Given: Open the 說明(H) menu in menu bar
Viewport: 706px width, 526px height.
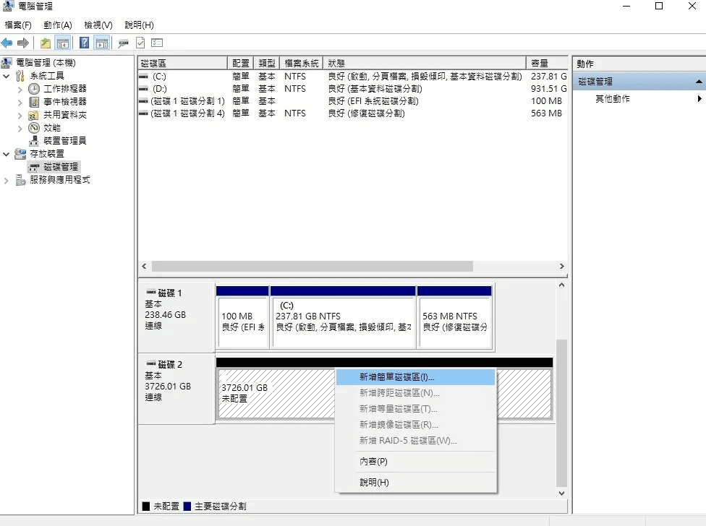Looking at the screenshot, I should [x=139, y=25].
